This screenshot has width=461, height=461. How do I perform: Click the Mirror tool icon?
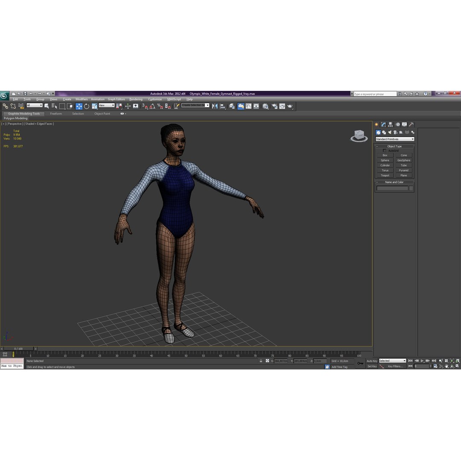(x=215, y=106)
